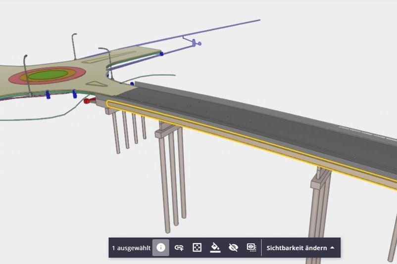Expand the Sichtbarkeit ändern dropdown
Viewport: 397px width, 264px height.
click(300, 248)
